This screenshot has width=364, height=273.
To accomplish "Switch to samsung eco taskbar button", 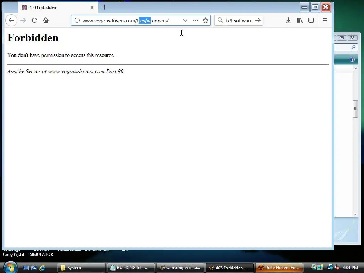I will (180, 268).
